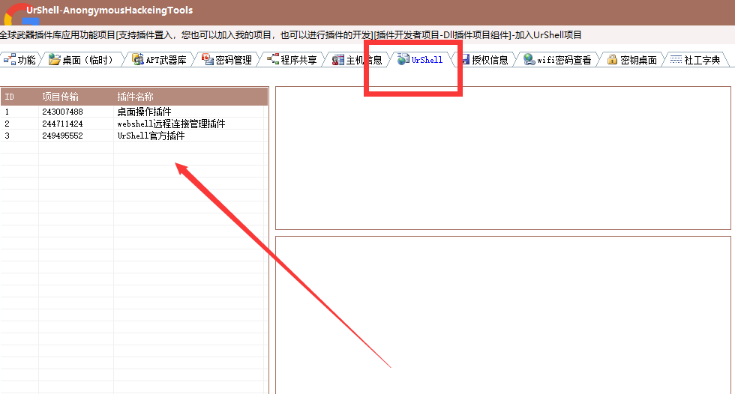Sort by the ID column header
This screenshot has width=735, height=394.
click(19, 97)
